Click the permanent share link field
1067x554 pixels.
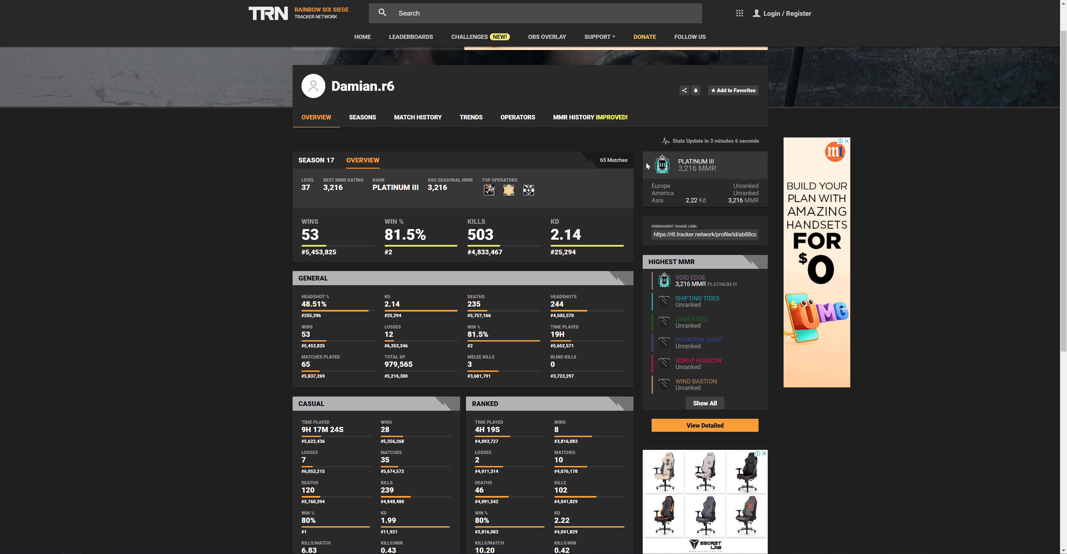pos(705,234)
